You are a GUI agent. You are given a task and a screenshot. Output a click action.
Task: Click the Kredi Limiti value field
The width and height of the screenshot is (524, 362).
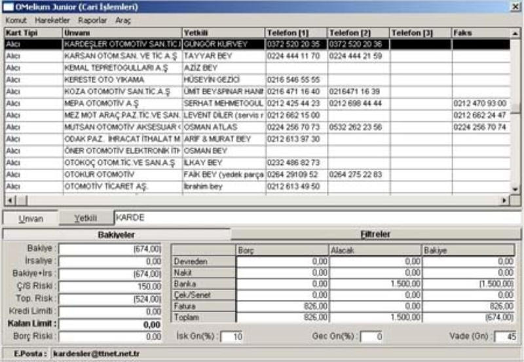(110, 312)
